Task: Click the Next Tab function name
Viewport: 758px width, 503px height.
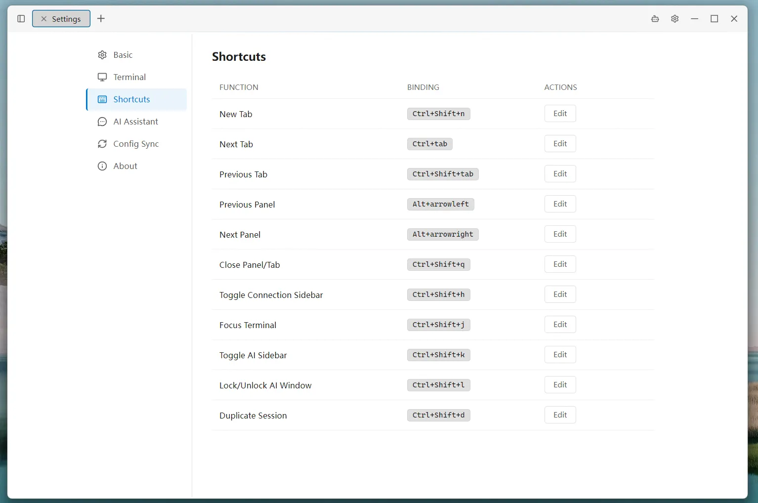Action: pos(236,144)
